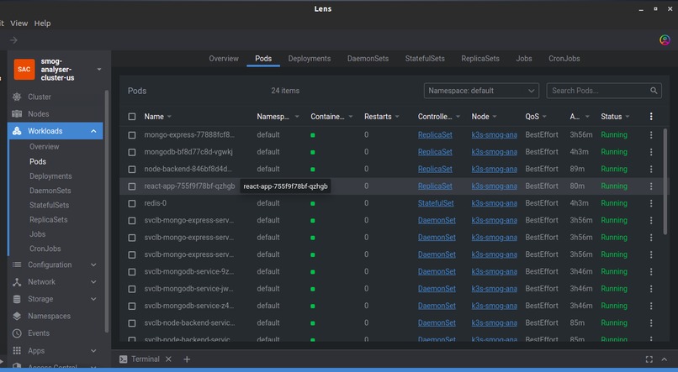This screenshot has height=372, width=678.
Task: Expand the dock panel upward chevron
Action: pos(665,359)
